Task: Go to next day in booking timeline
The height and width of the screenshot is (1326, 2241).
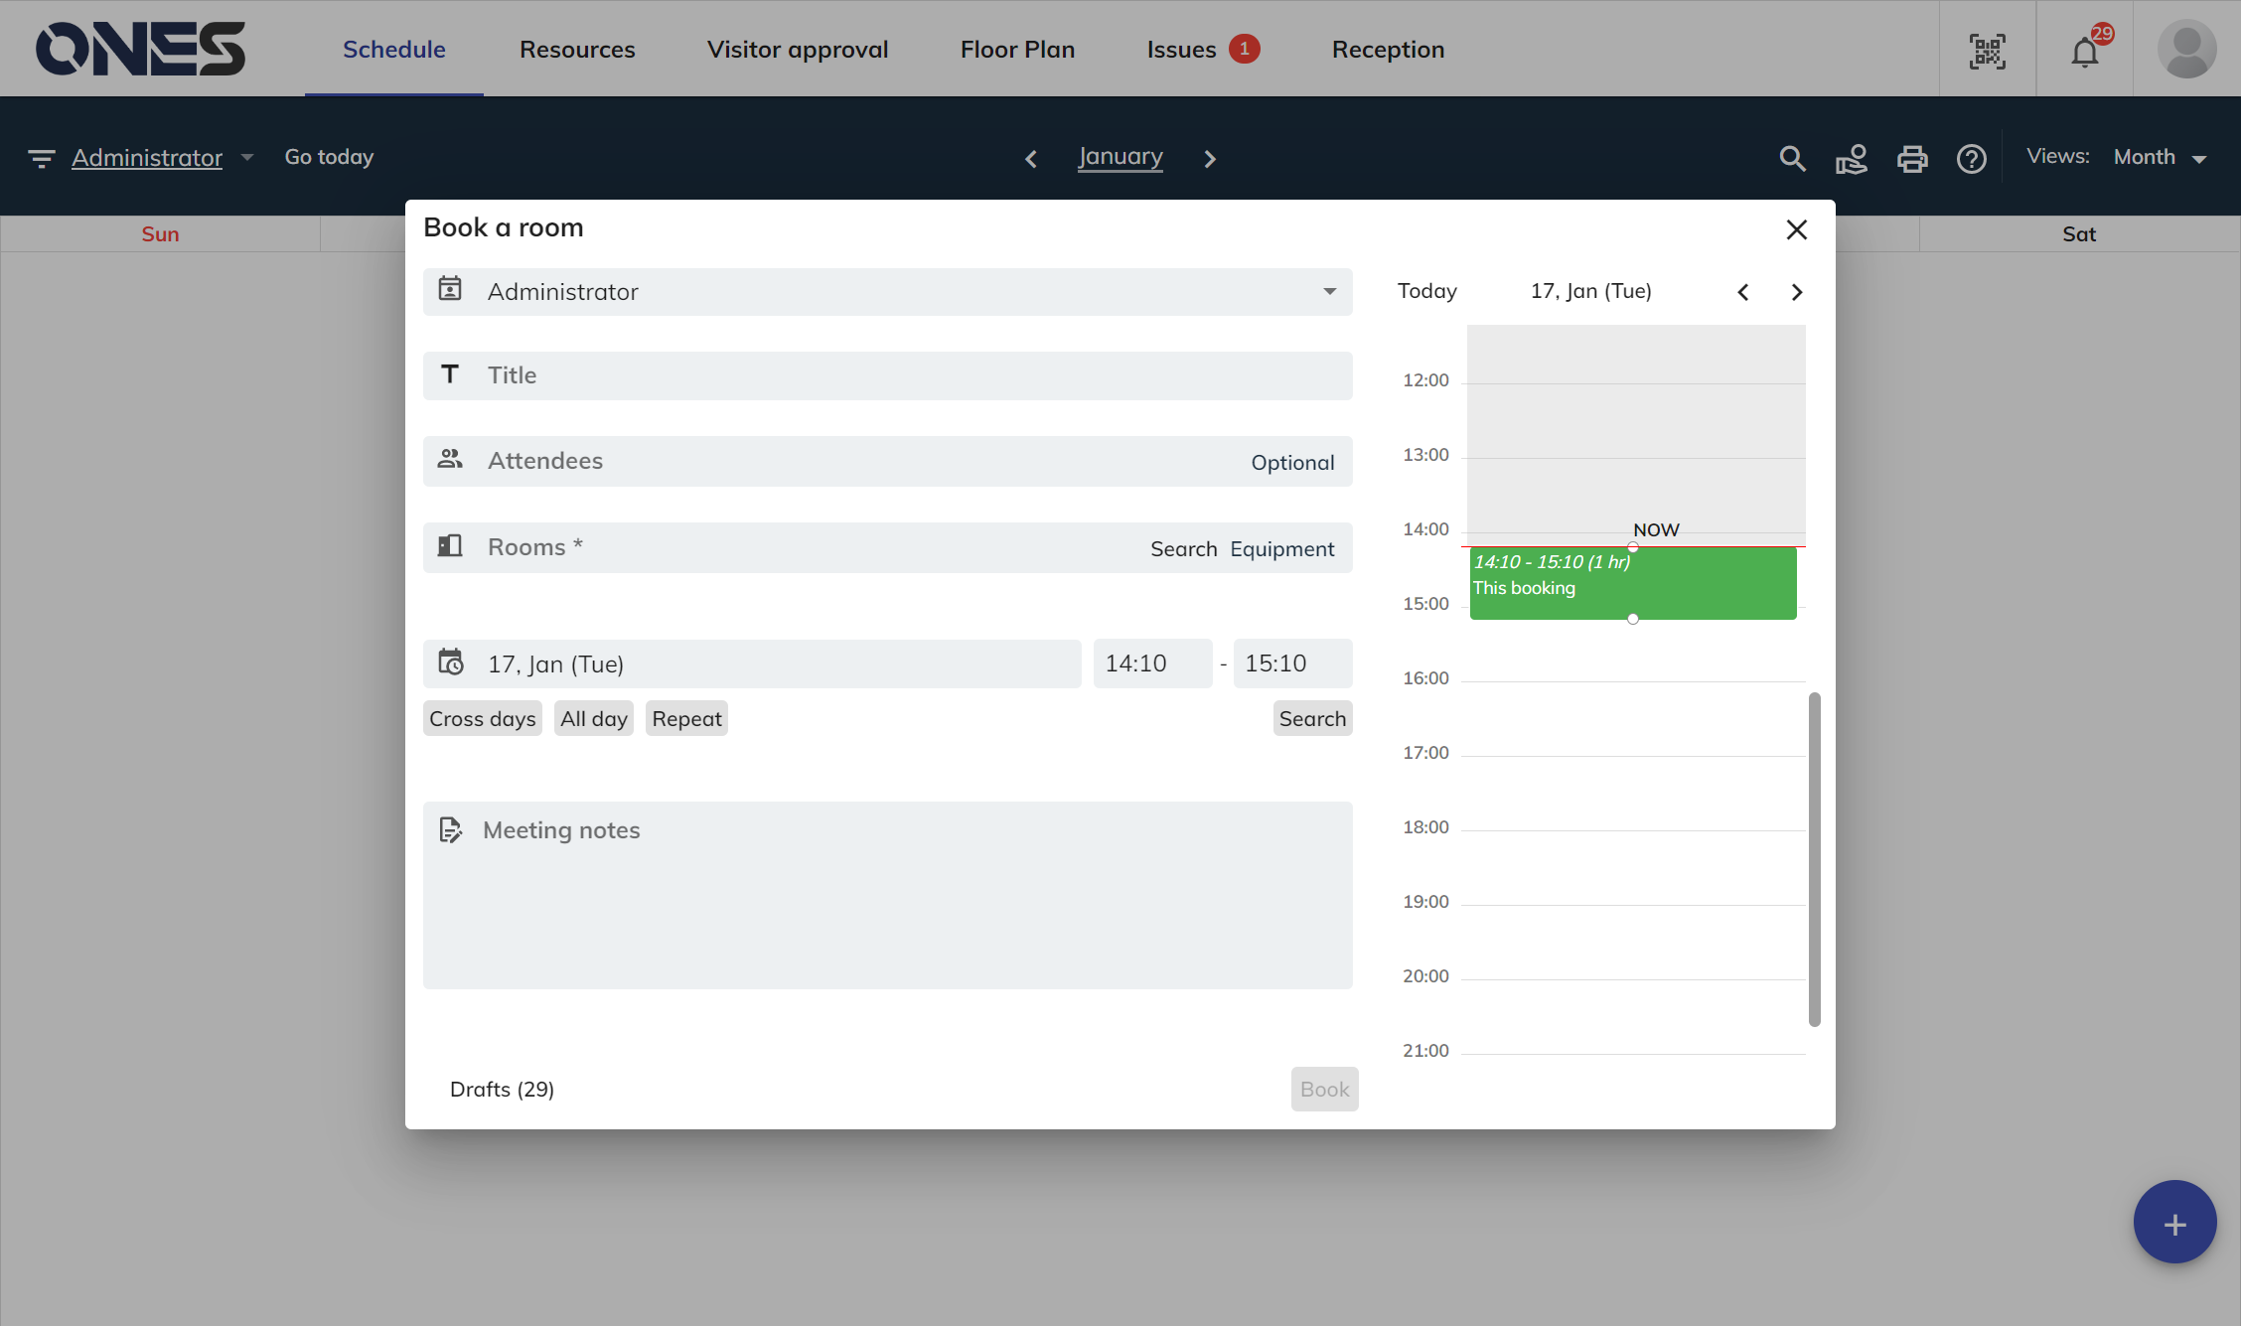Action: 1796,292
